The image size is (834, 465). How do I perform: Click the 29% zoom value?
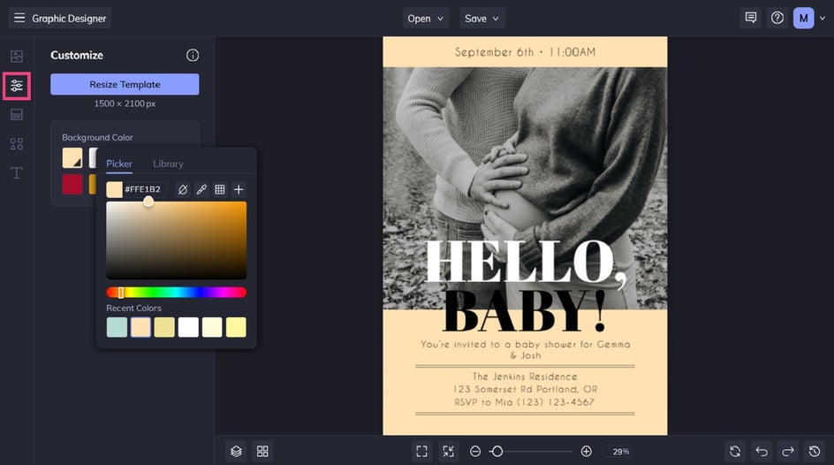(621, 451)
